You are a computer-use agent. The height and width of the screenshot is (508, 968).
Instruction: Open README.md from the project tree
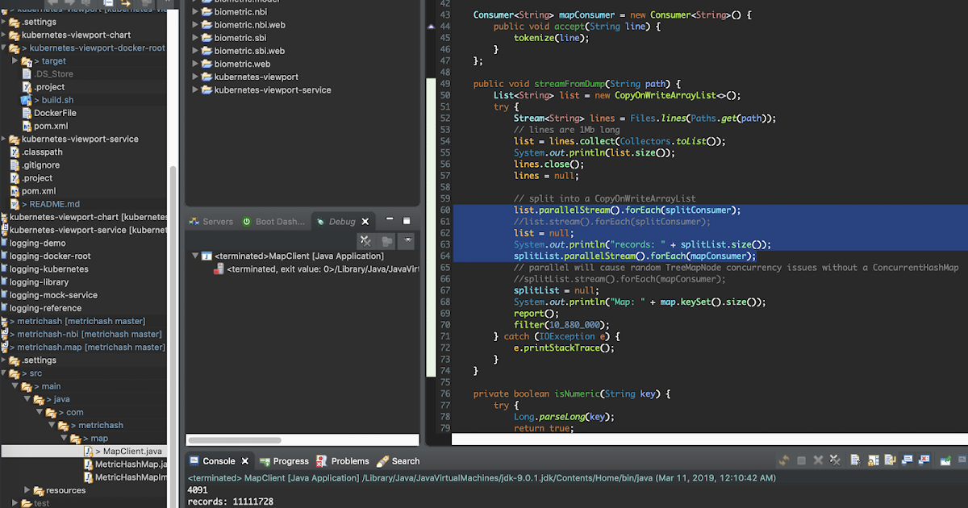point(50,204)
